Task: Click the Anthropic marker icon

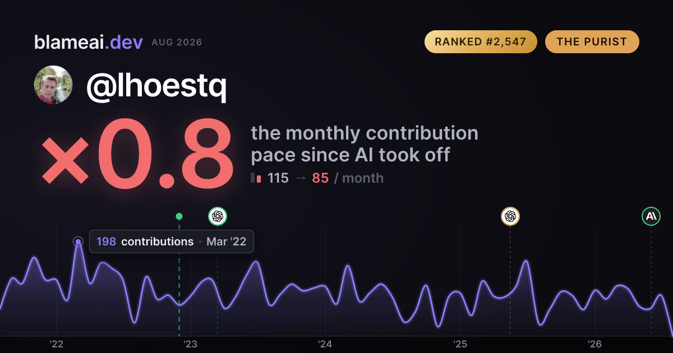Action: coord(651,216)
